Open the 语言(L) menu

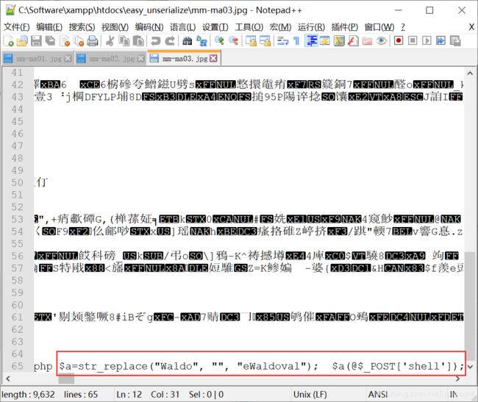pos(182,27)
